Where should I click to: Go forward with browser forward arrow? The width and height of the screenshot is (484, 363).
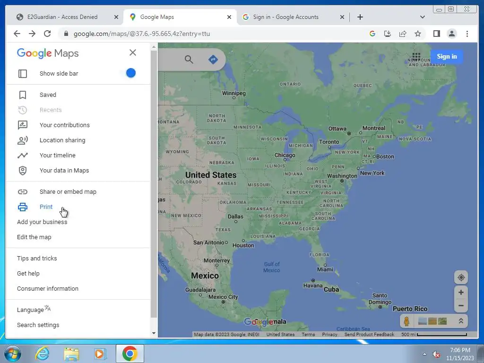pyautogui.click(x=32, y=34)
